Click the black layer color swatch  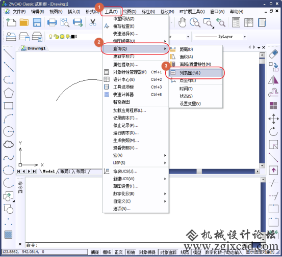[x=73, y=37]
